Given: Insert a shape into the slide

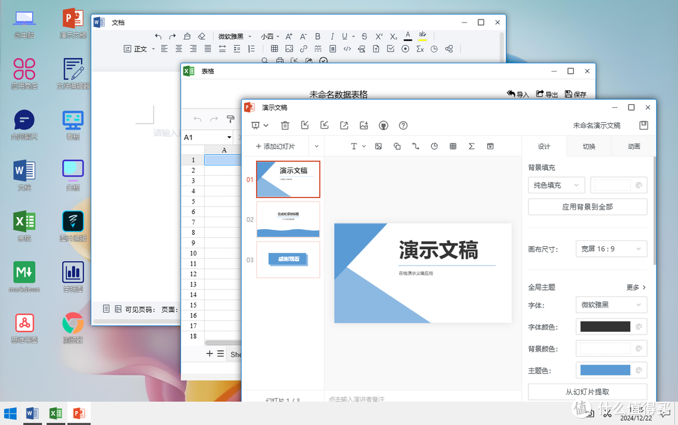Looking at the screenshot, I should (397, 146).
